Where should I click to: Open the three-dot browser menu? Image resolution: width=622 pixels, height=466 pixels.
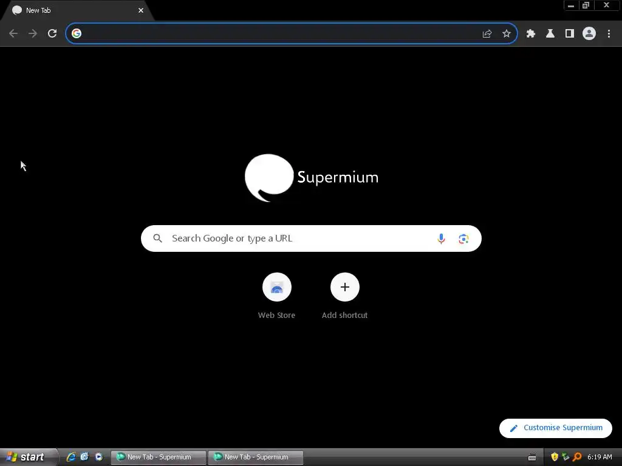coord(609,34)
